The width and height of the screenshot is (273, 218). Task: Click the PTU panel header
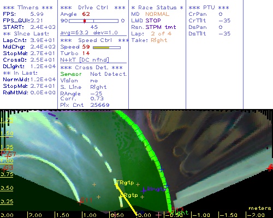(x=209, y=8)
